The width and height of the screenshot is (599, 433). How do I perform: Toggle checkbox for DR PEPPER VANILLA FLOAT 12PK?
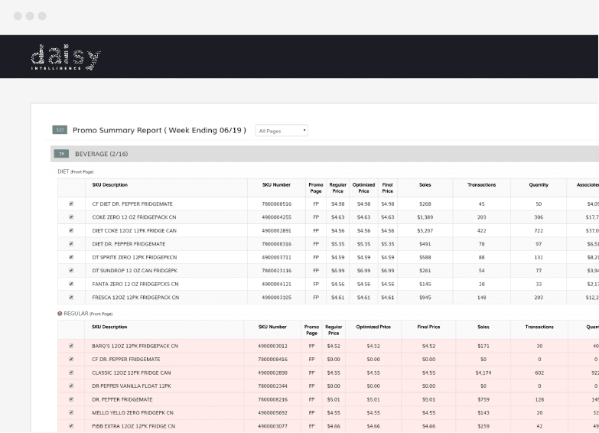71,386
